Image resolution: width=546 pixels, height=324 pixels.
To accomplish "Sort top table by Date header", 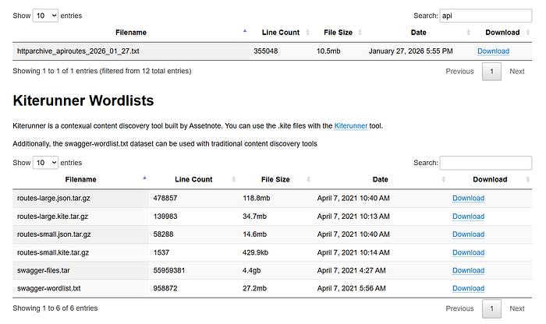I will [x=418, y=33].
